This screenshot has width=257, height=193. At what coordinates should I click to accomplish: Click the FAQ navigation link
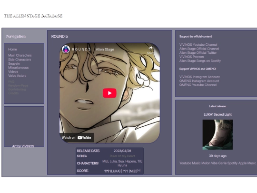[11, 81]
